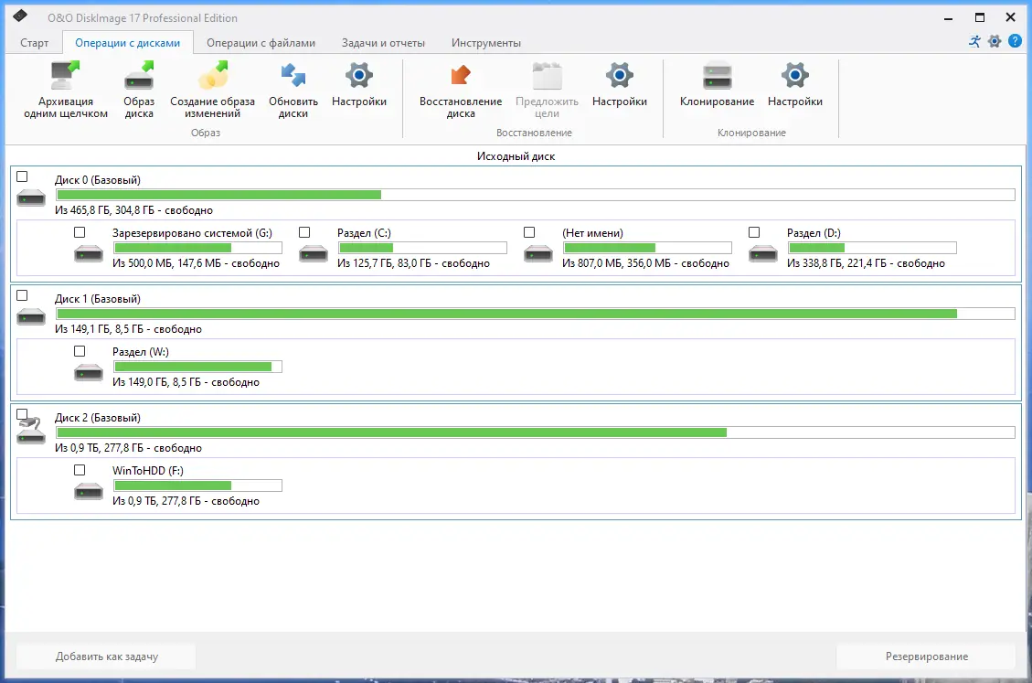Click the Зарезервировано системой (G:) label

(x=192, y=232)
